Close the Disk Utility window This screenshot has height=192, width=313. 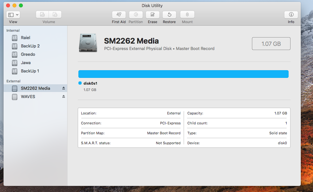(8, 5)
